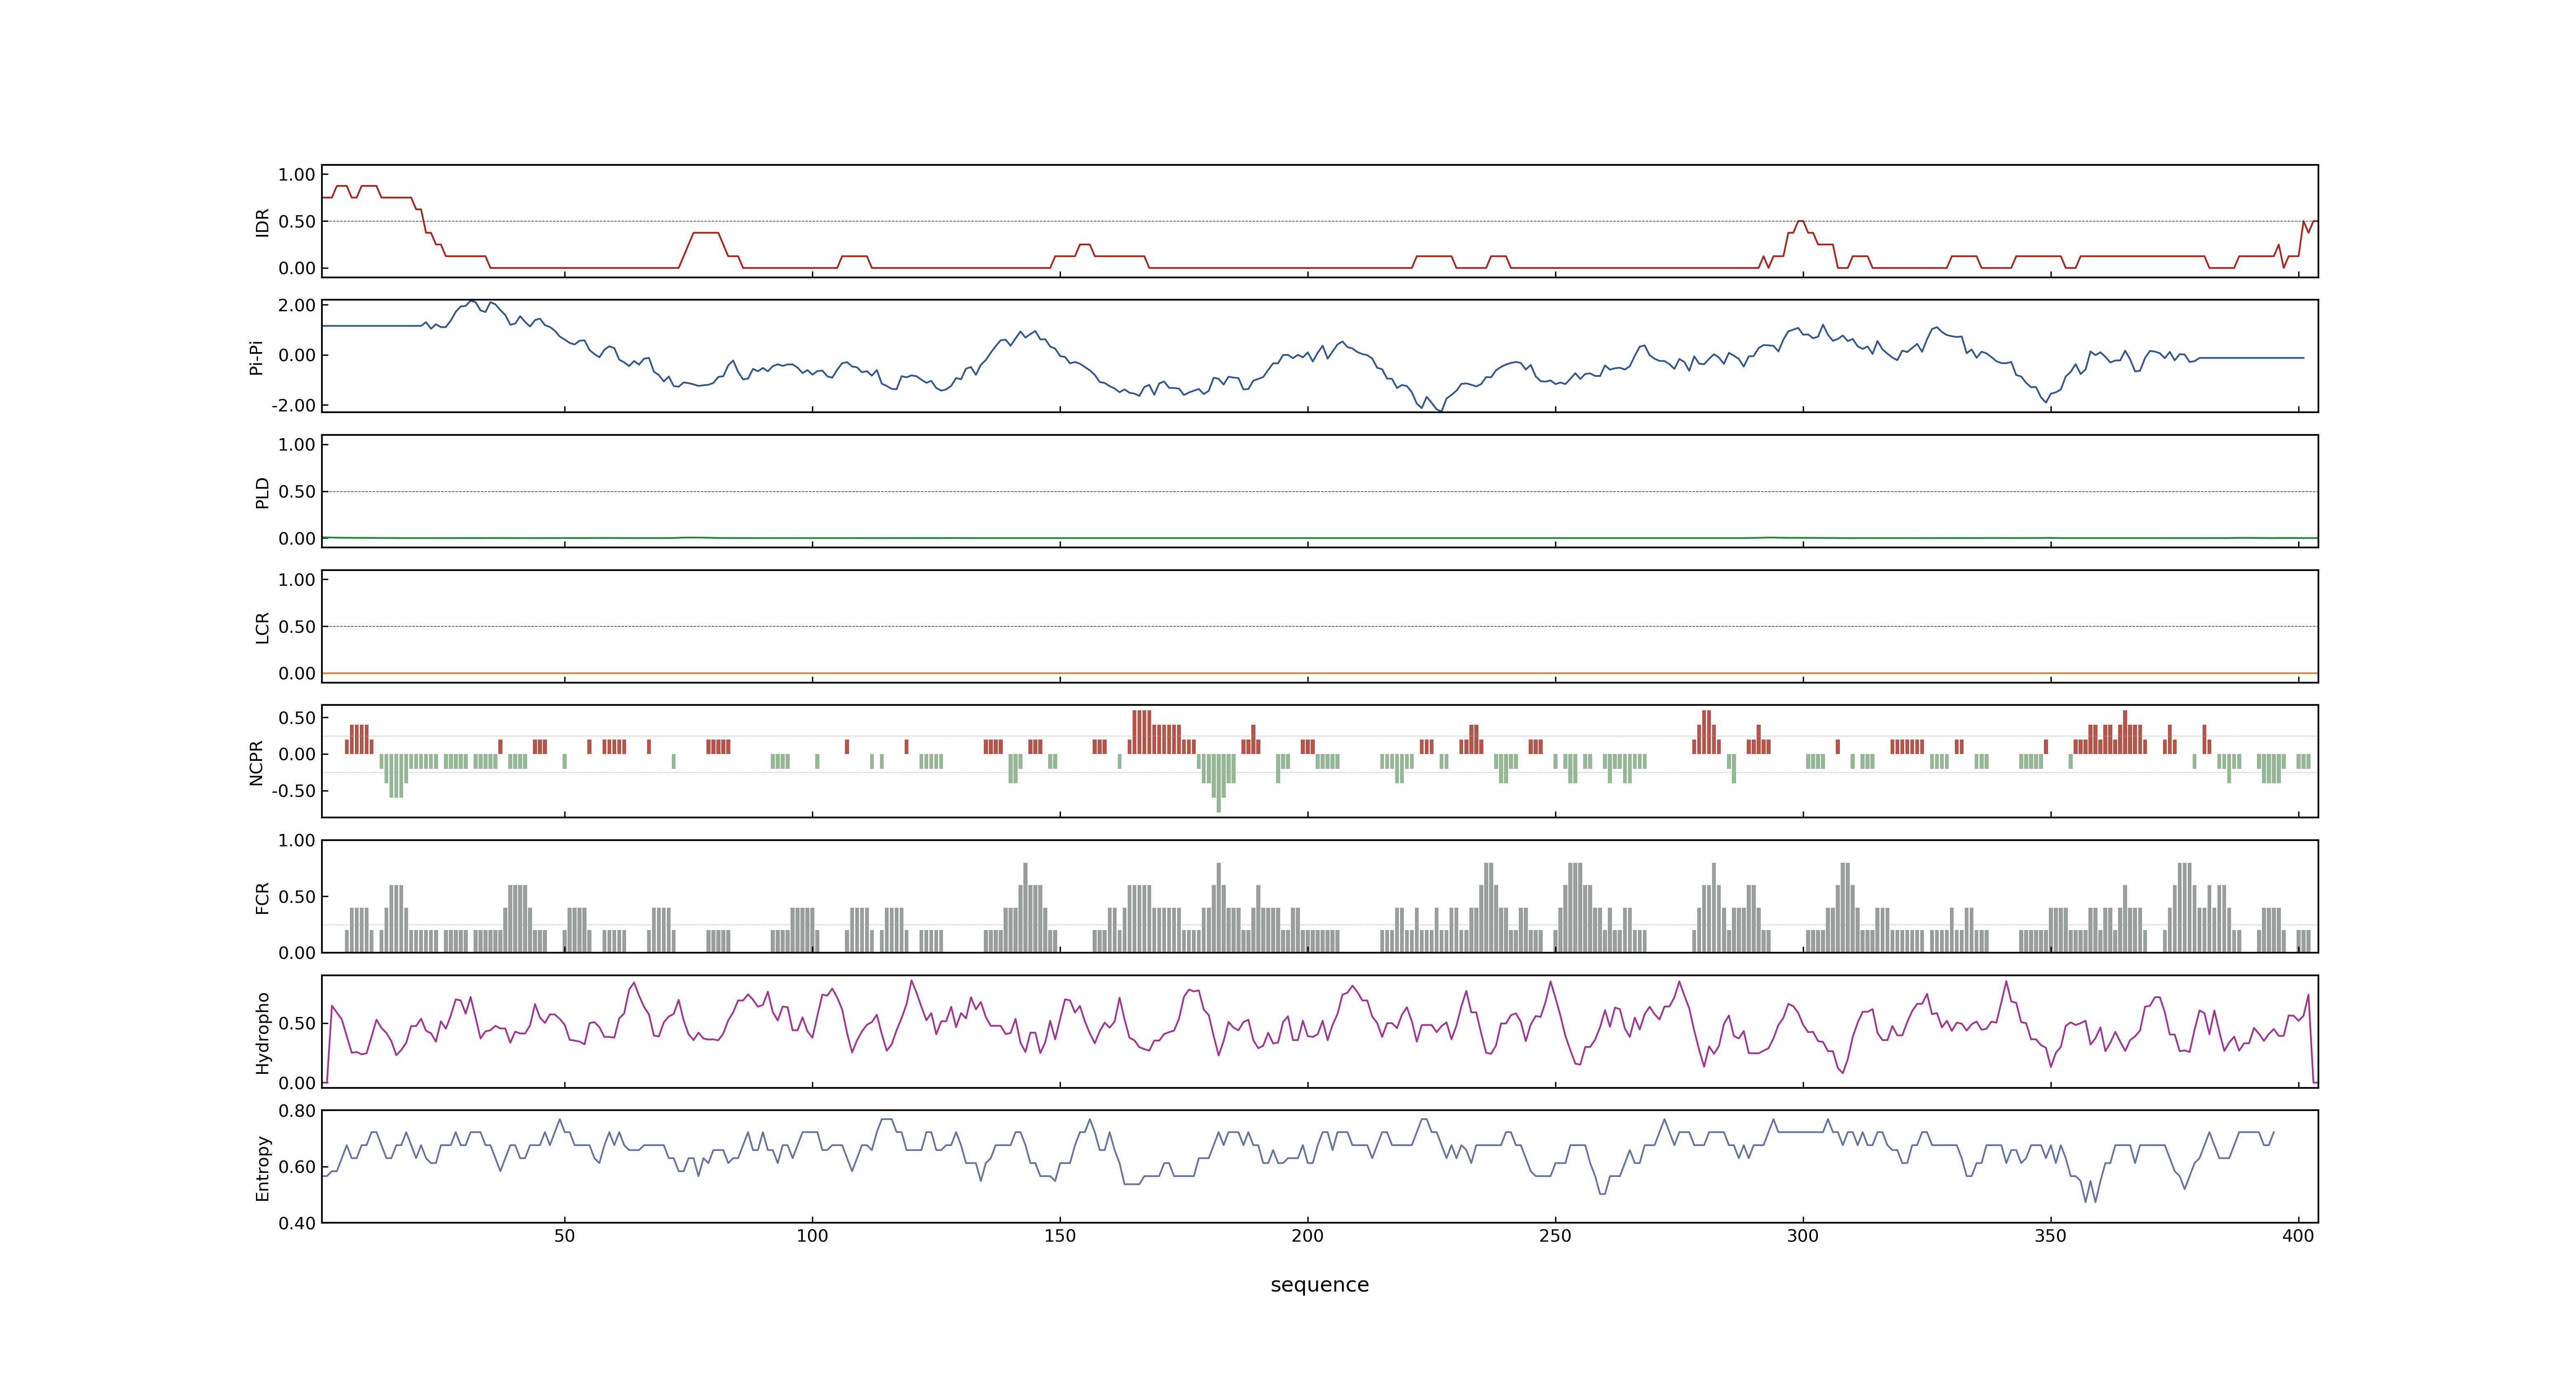
Task: Click the IDR y-axis label
Action: 262,222
